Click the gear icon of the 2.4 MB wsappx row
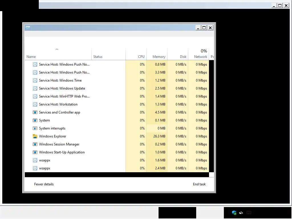This screenshot has height=219, width=292. (x=35, y=168)
